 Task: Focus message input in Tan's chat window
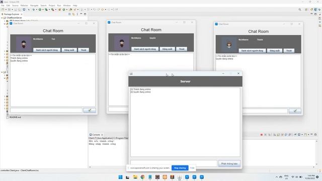coord(46,111)
